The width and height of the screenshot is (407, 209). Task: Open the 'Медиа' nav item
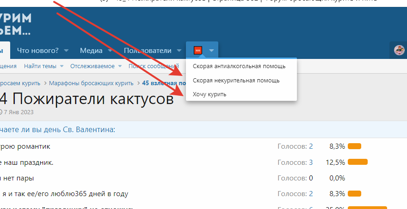coord(91,50)
